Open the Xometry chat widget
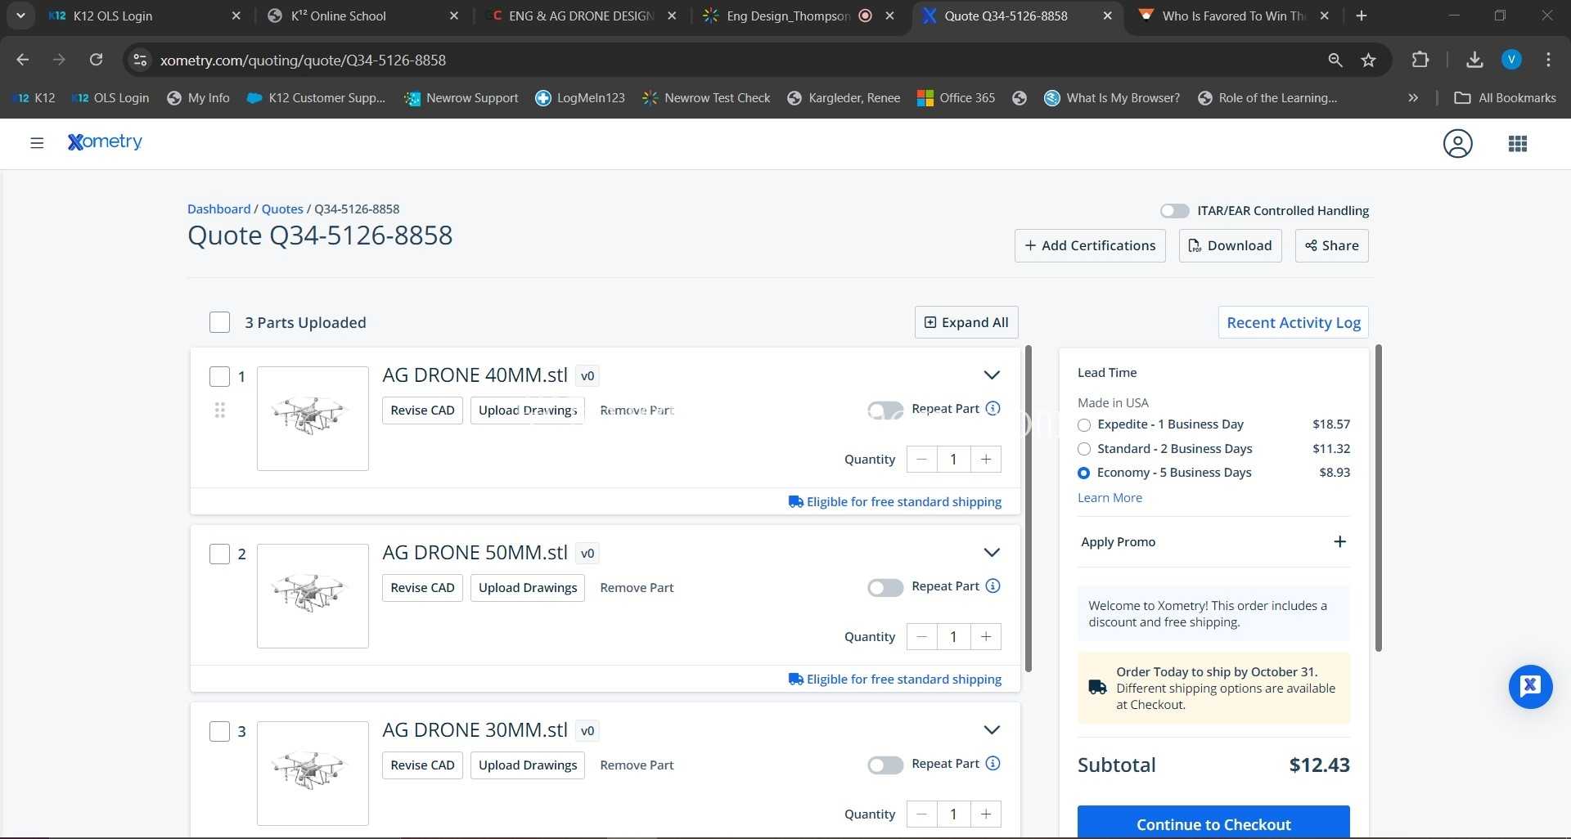Image resolution: width=1571 pixels, height=839 pixels. [1530, 686]
